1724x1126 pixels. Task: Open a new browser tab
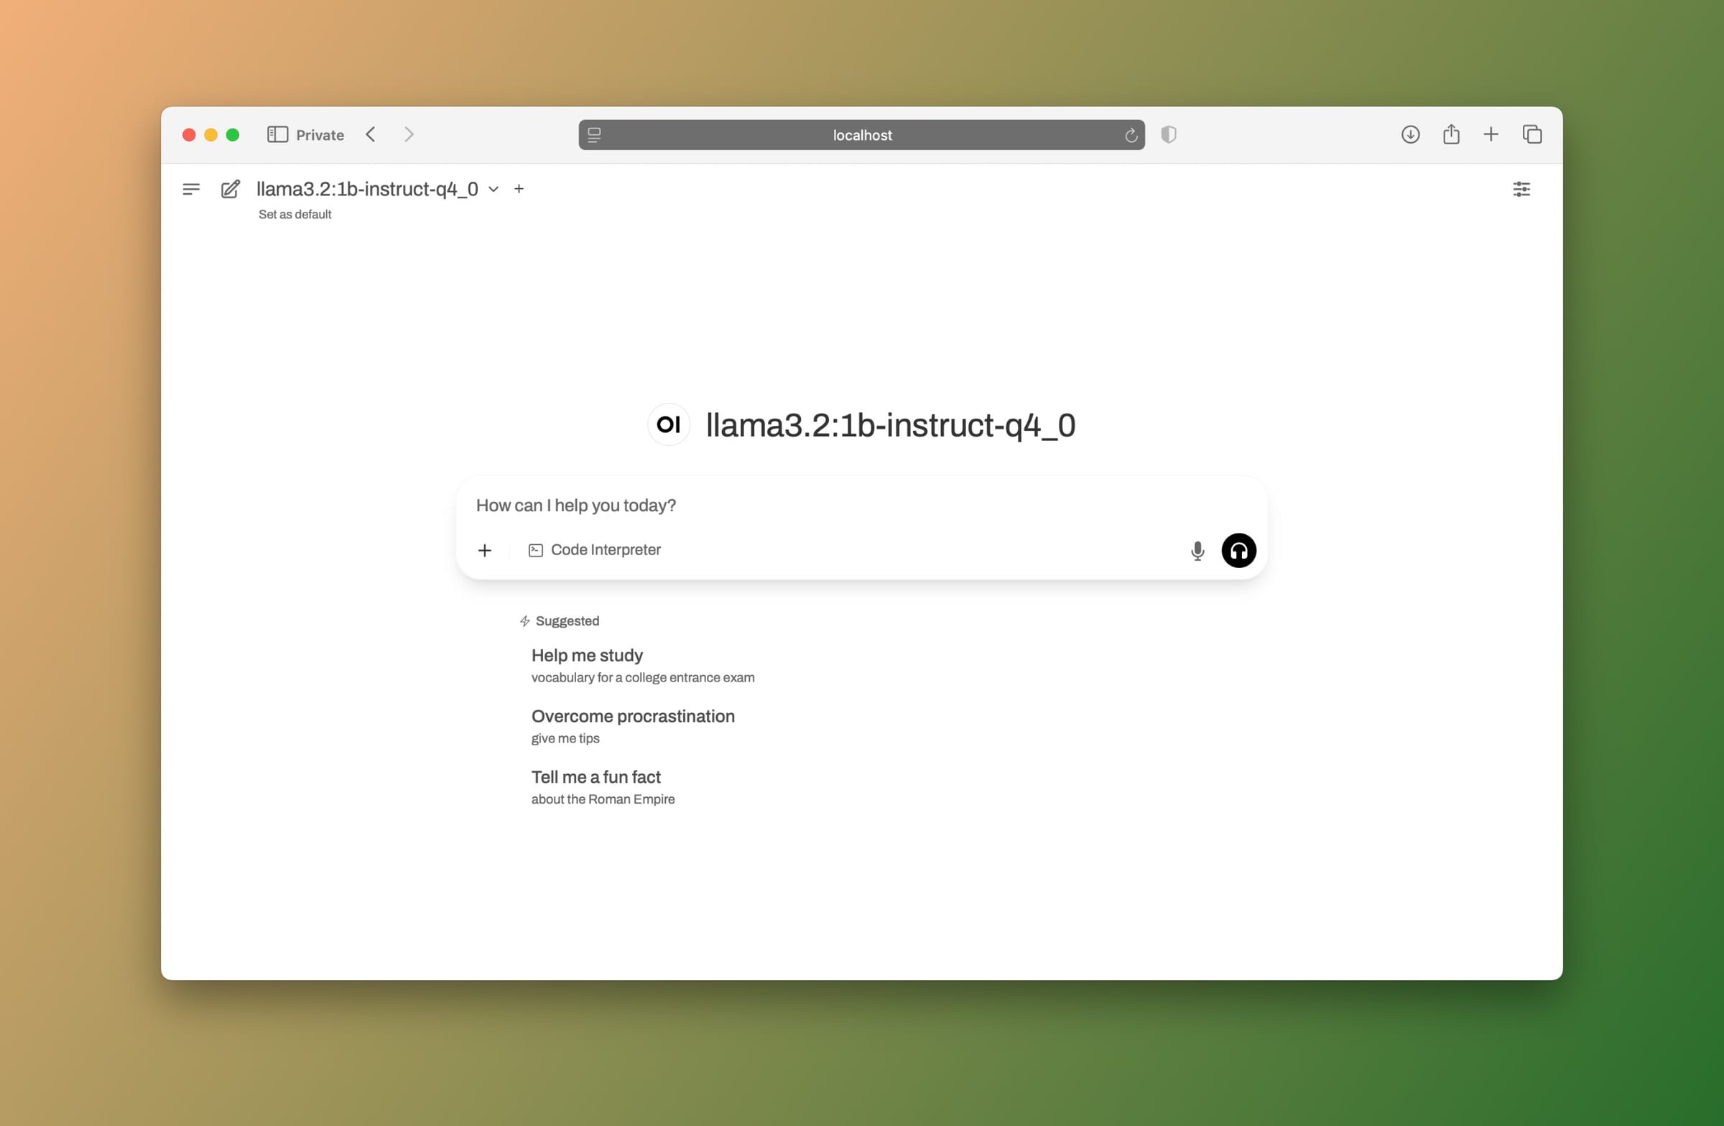pyautogui.click(x=1491, y=135)
